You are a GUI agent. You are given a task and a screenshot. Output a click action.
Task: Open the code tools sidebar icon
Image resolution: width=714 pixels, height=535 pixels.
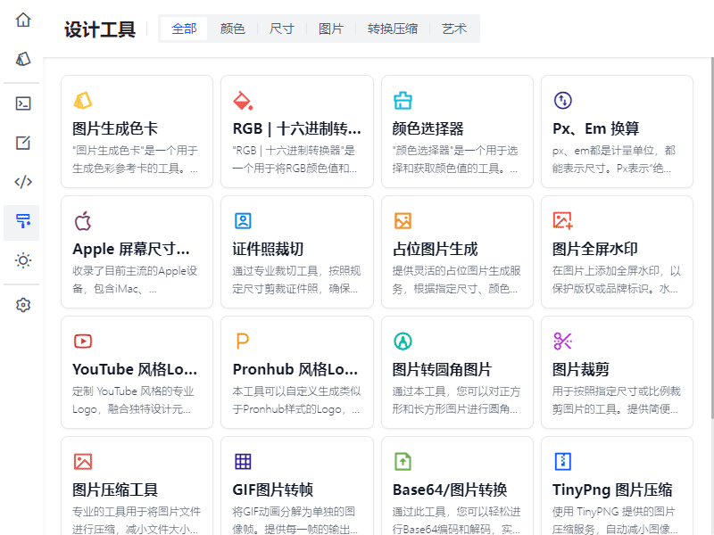(21, 182)
